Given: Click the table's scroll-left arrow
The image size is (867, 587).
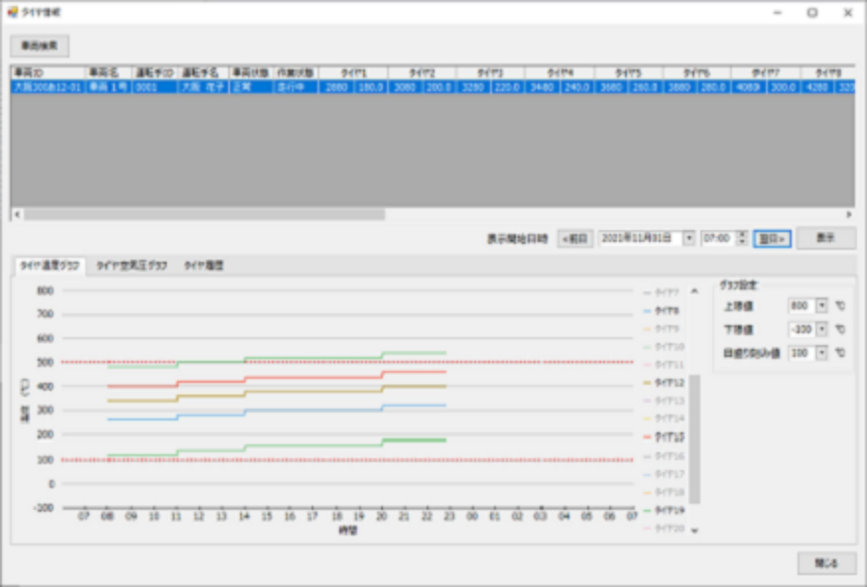Looking at the screenshot, I should pos(17,214).
